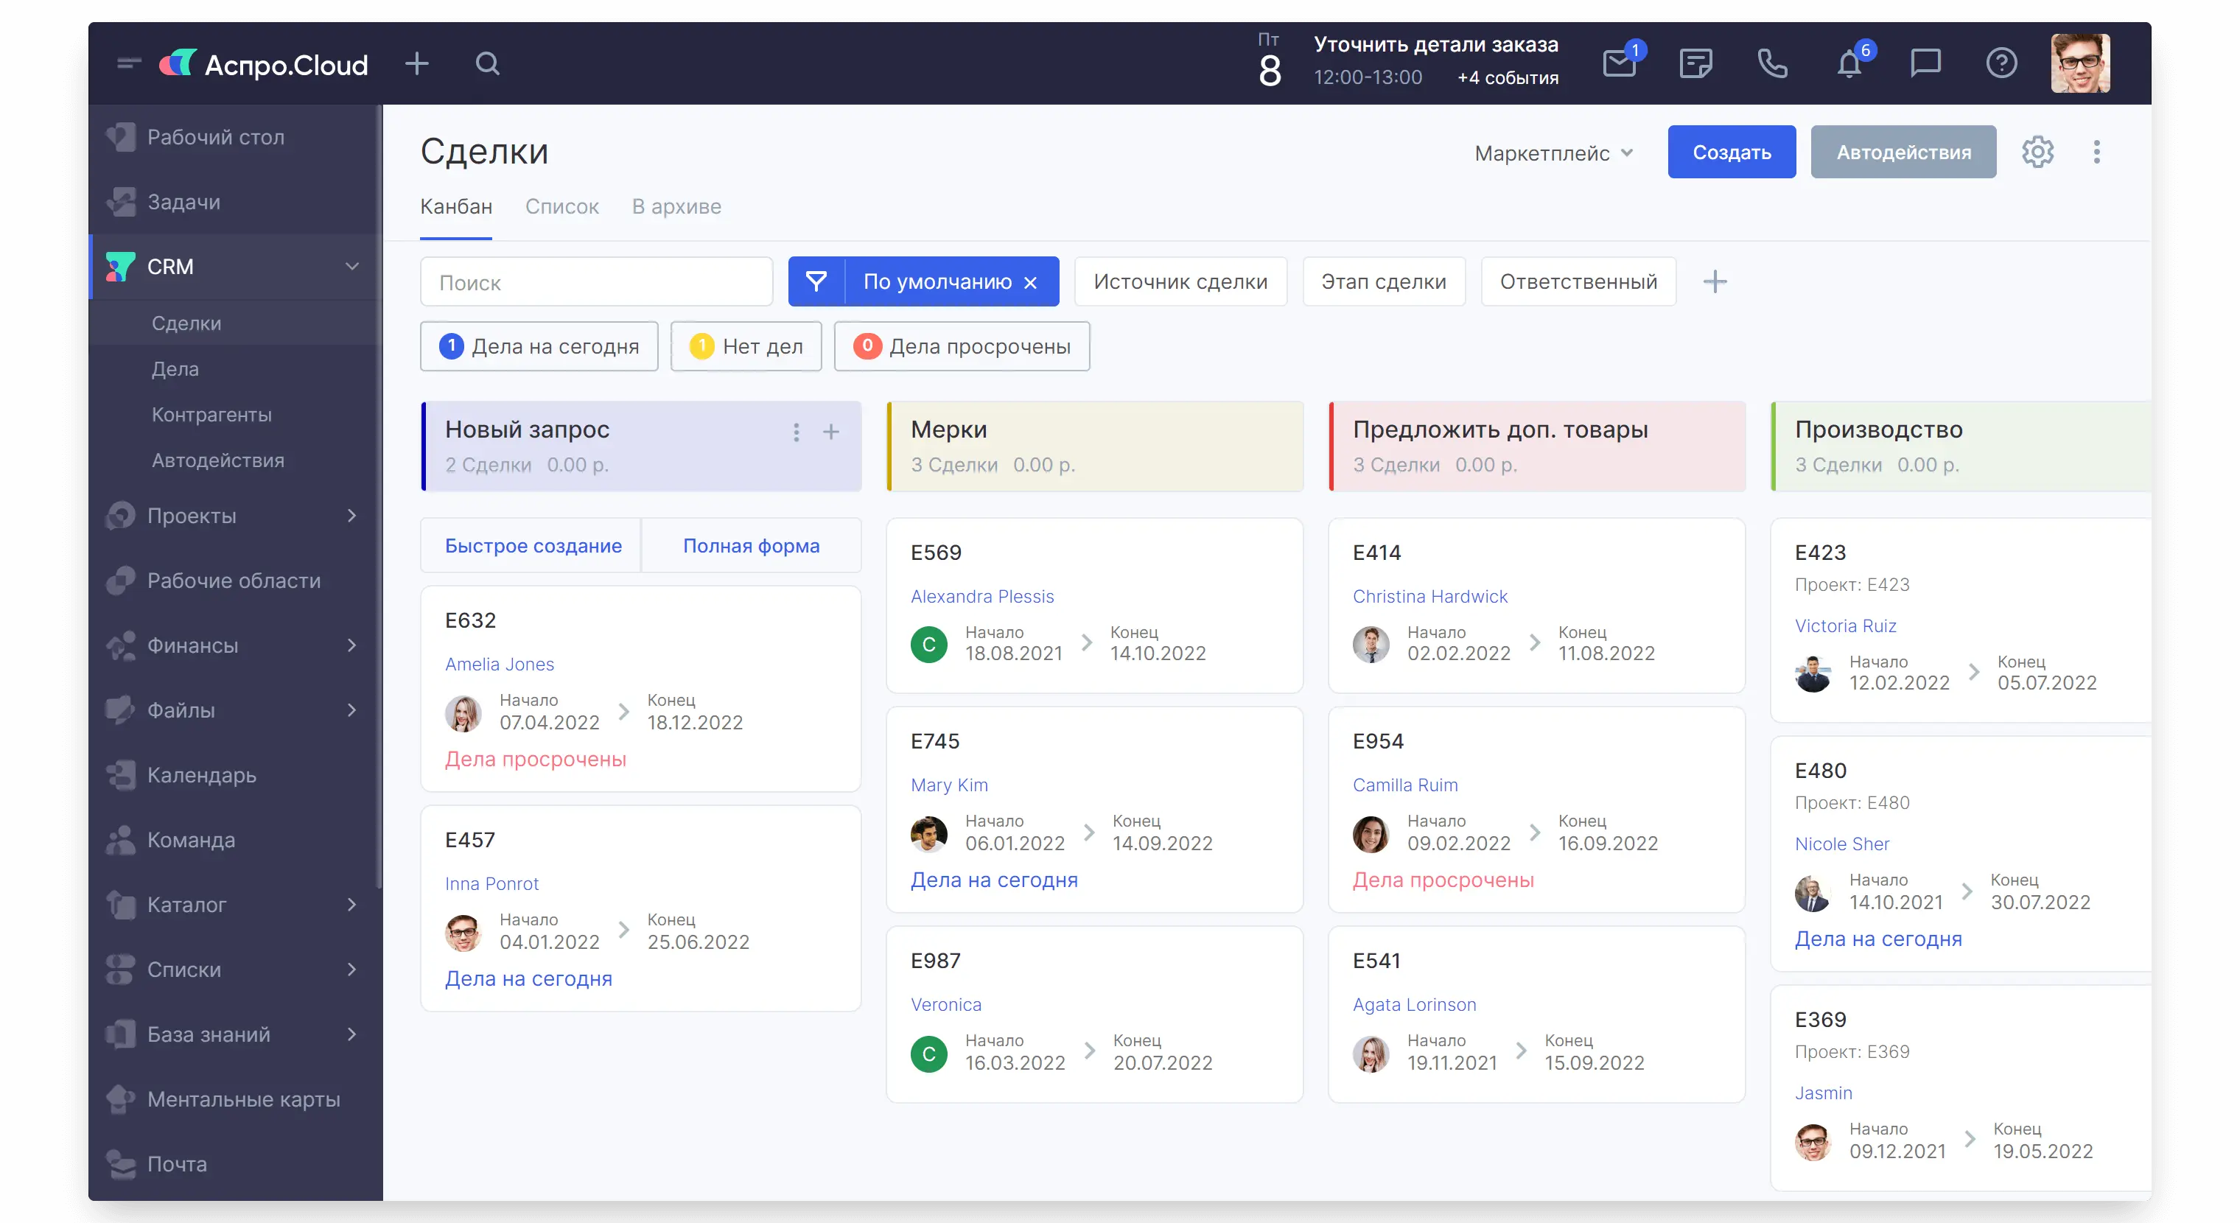2240x1223 pixels.
Task: Open the notes icon in top bar
Action: [x=1695, y=64]
